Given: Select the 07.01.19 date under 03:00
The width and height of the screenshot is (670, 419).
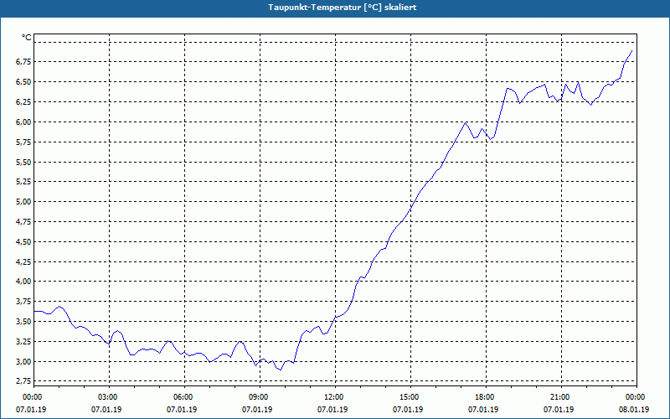Looking at the screenshot, I should (x=106, y=410).
